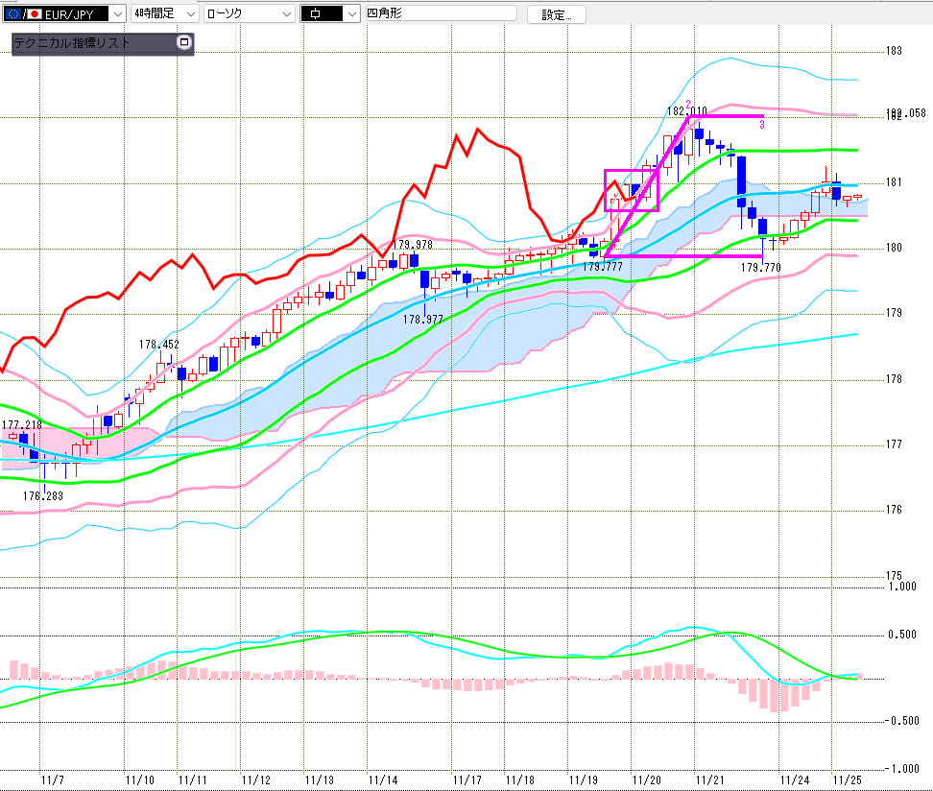
Task: Click the magenta point marker labeled 3
Action: (761, 124)
